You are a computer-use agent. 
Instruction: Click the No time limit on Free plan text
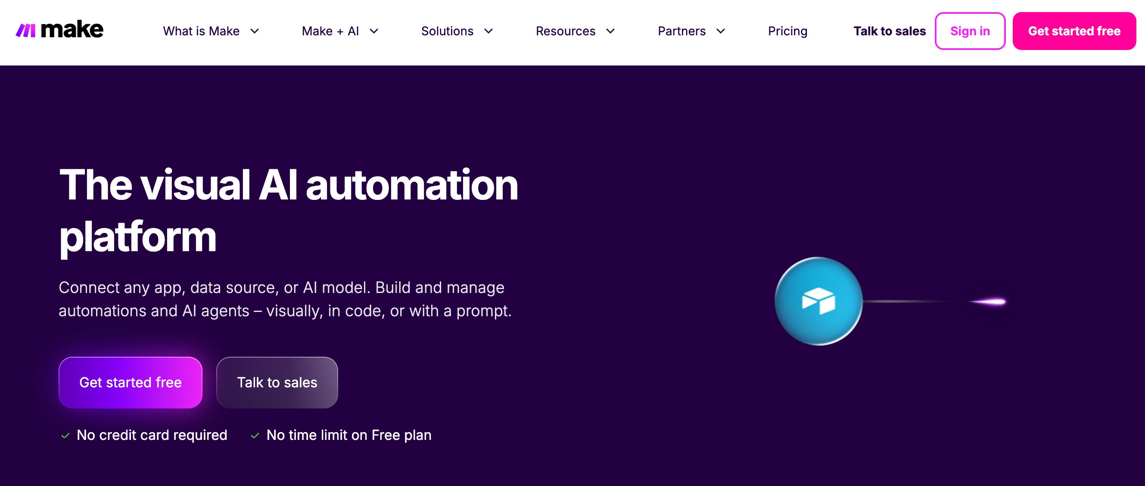[349, 435]
